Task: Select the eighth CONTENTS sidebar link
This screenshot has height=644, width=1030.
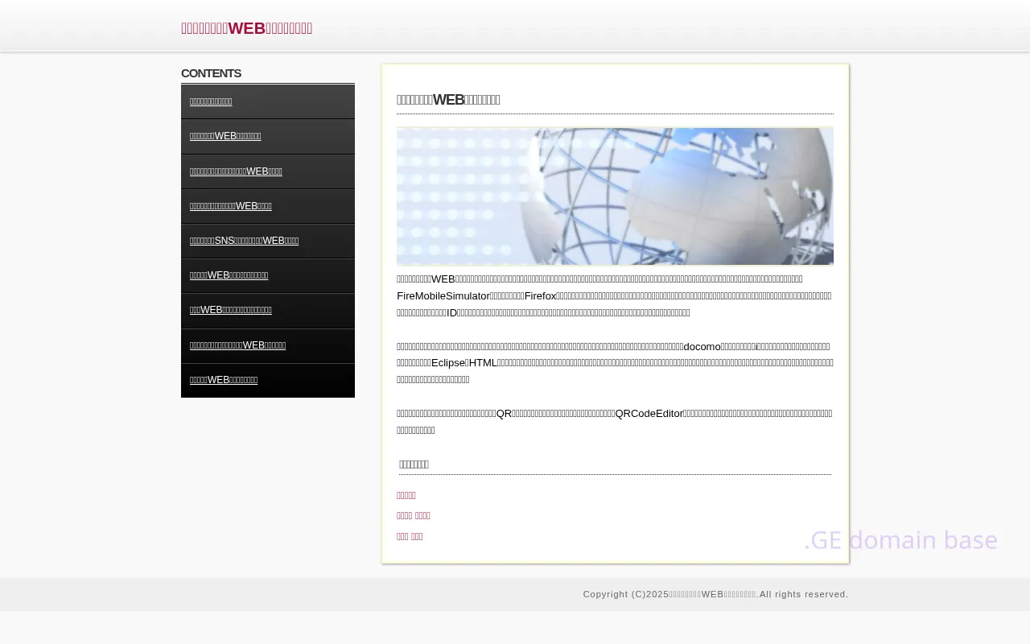Action: point(237,345)
